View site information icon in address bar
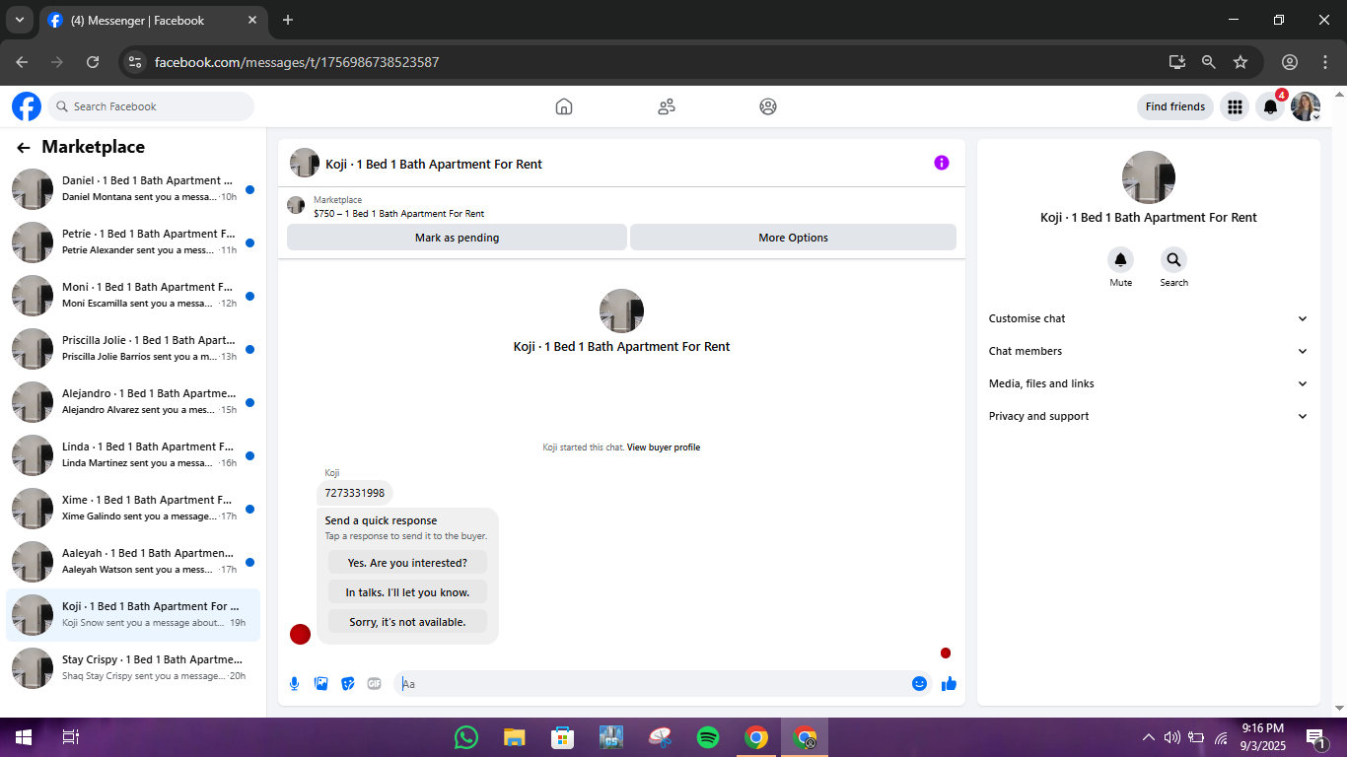The image size is (1347, 757). (136, 62)
